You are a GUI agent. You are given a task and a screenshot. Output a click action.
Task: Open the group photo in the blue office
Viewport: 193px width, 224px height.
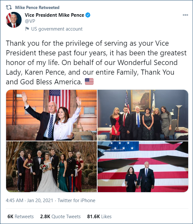(142, 115)
